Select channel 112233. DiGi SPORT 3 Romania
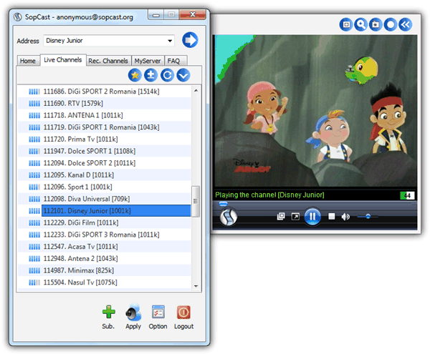 (104, 235)
